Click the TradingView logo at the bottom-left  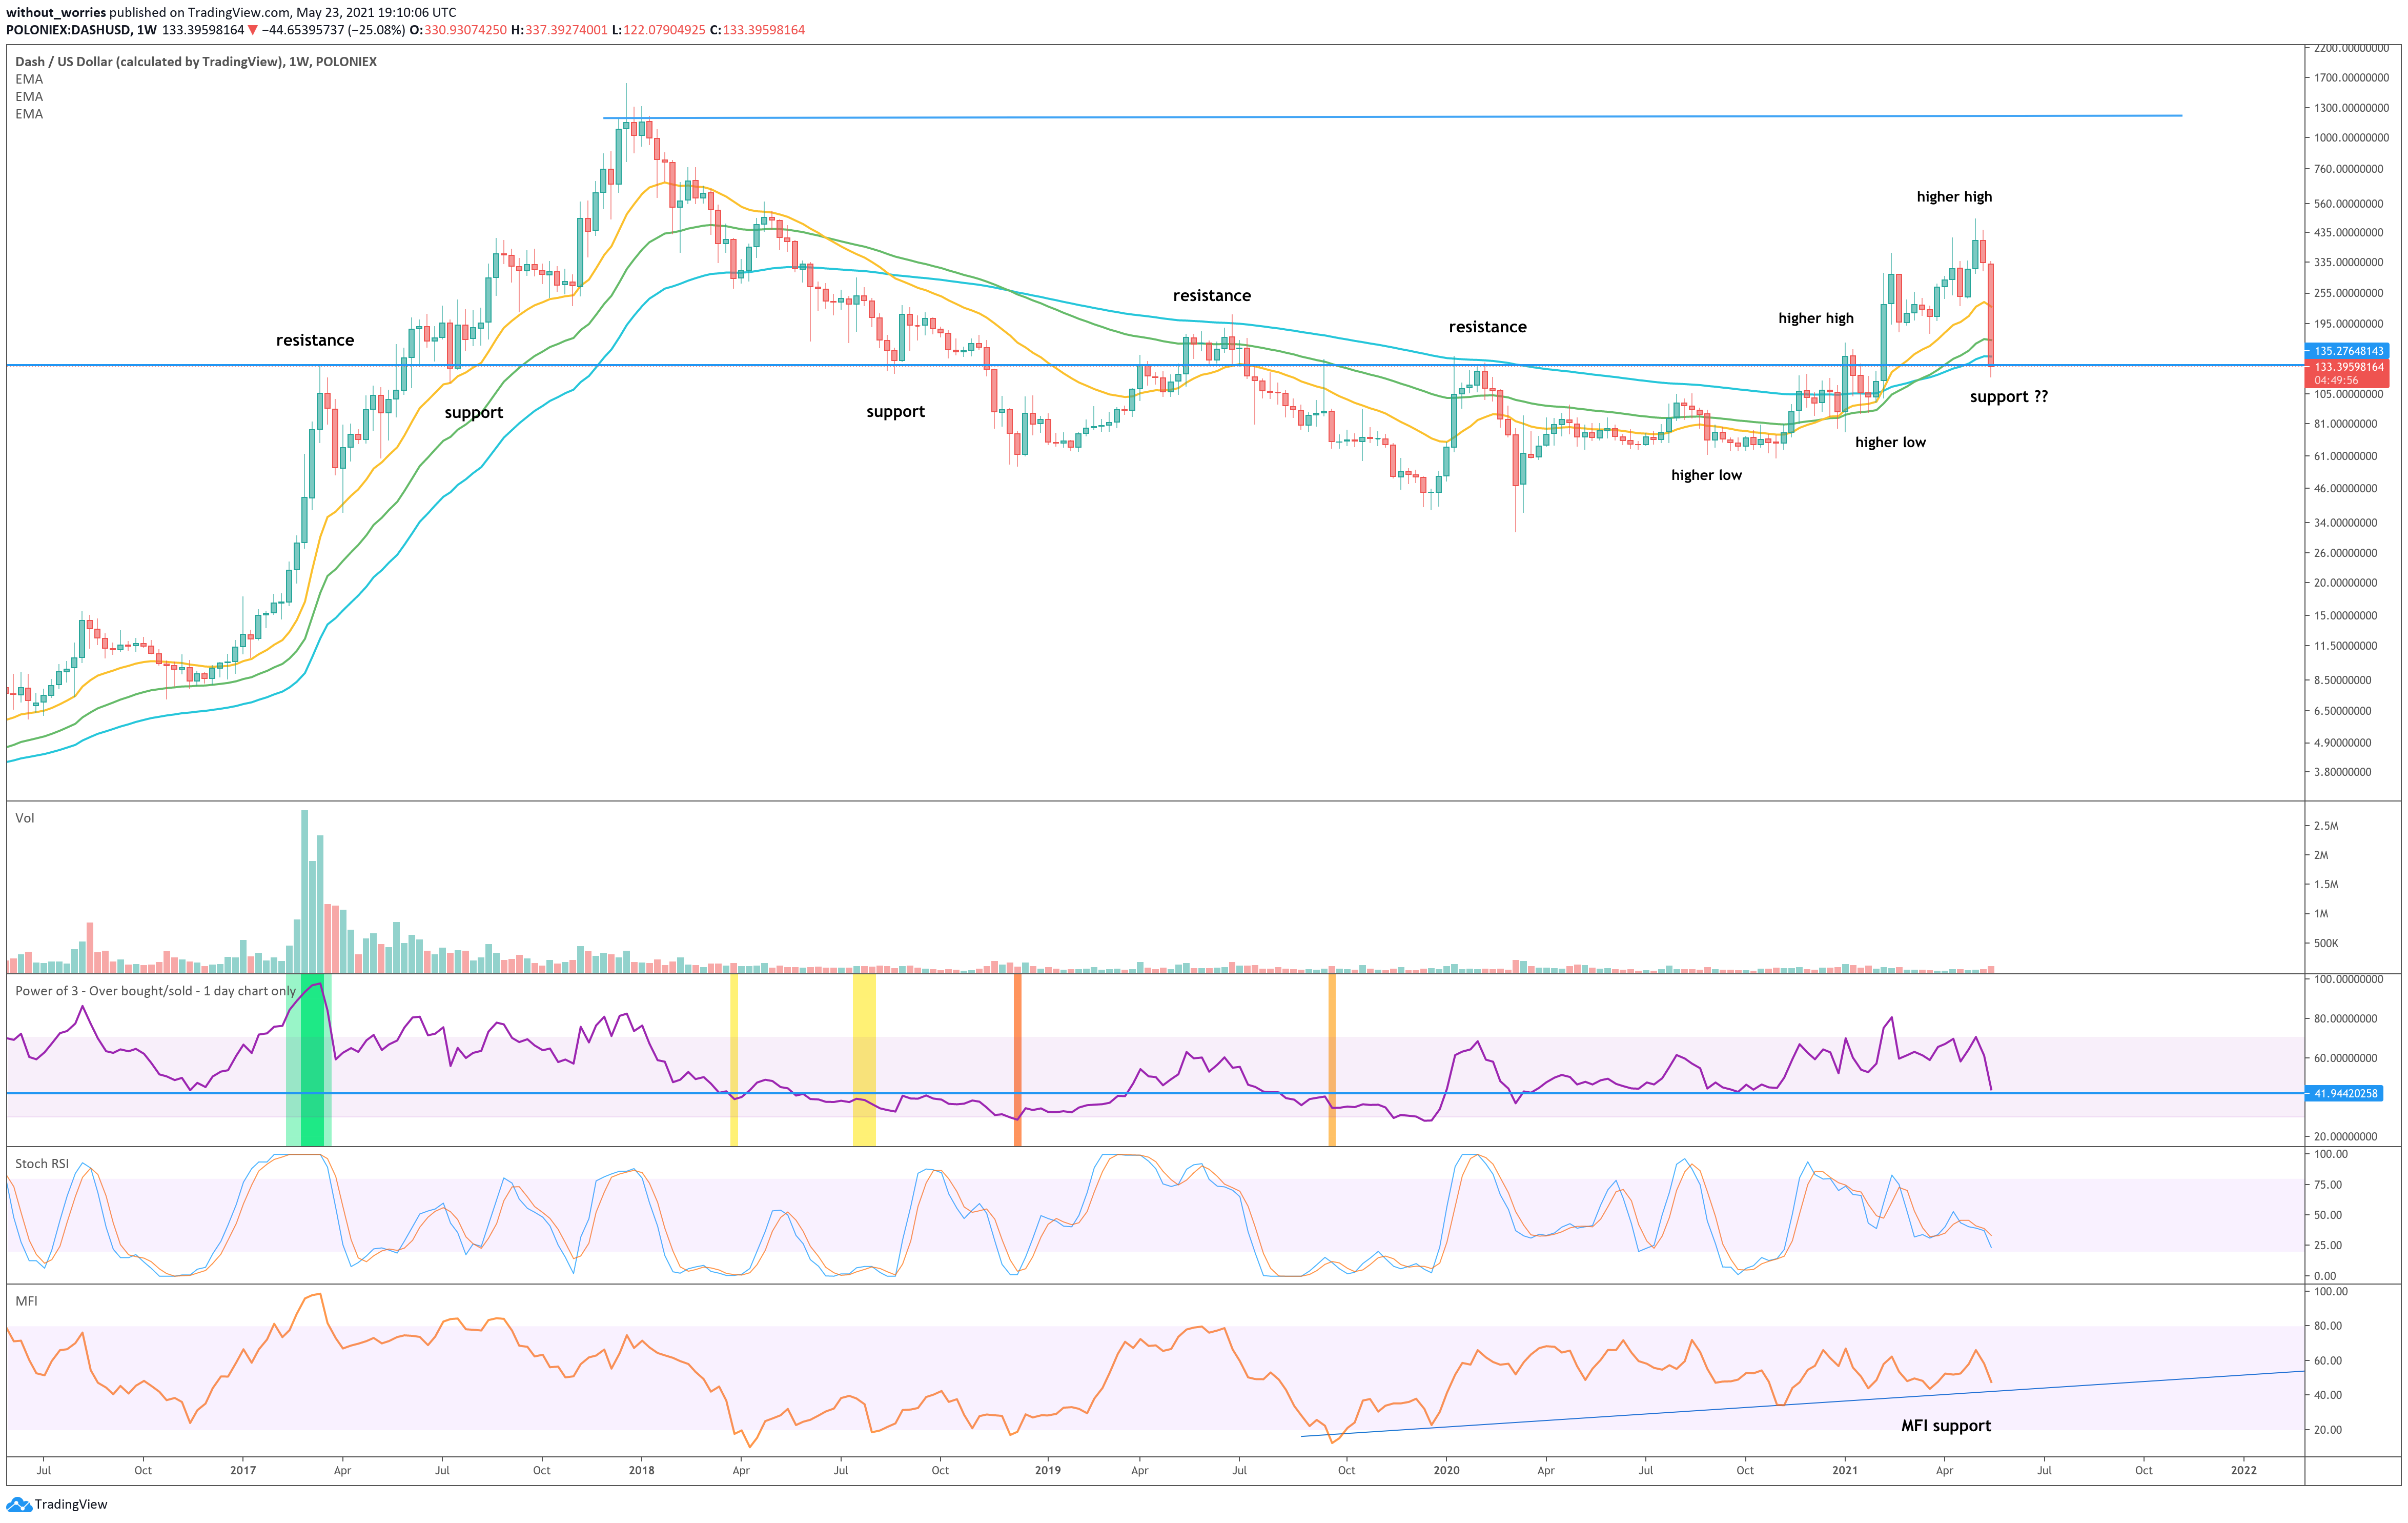click(57, 1504)
